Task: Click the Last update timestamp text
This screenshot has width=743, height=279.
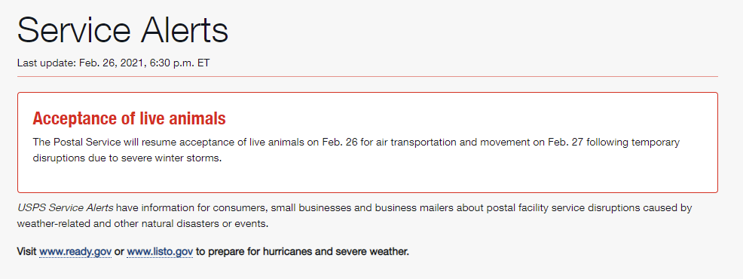Action: (x=113, y=63)
